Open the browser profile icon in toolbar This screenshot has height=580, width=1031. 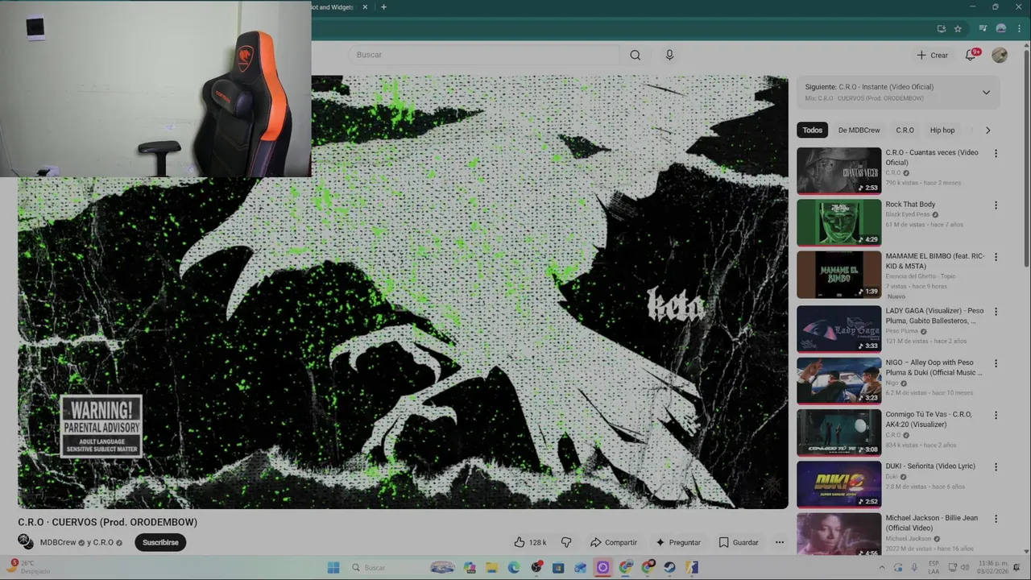click(x=1001, y=28)
